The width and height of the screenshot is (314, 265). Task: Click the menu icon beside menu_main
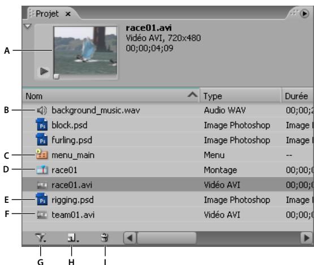[42, 154]
